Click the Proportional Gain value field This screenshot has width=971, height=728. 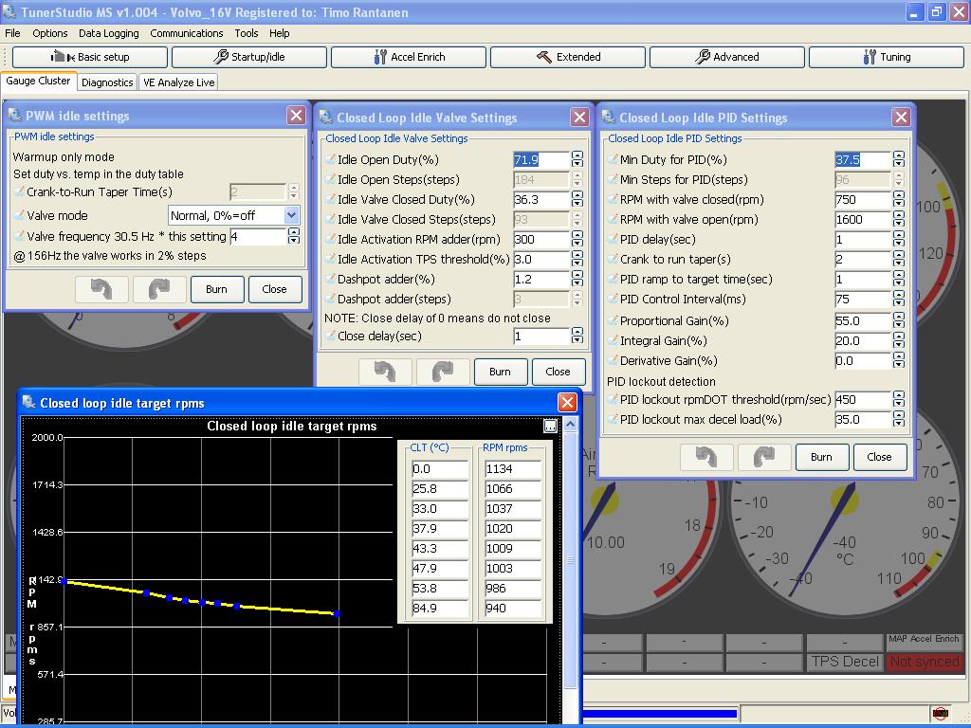coord(862,321)
